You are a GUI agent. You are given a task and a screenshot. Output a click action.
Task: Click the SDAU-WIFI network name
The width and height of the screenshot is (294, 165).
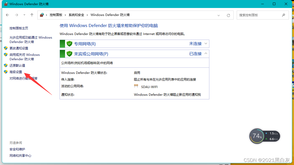(149, 87)
